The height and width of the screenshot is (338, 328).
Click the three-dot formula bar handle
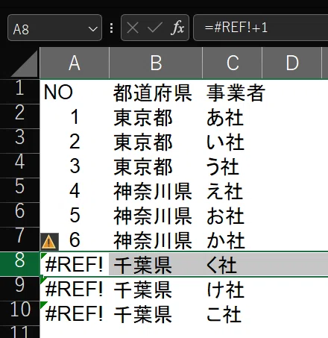pyautogui.click(x=112, y=28)
